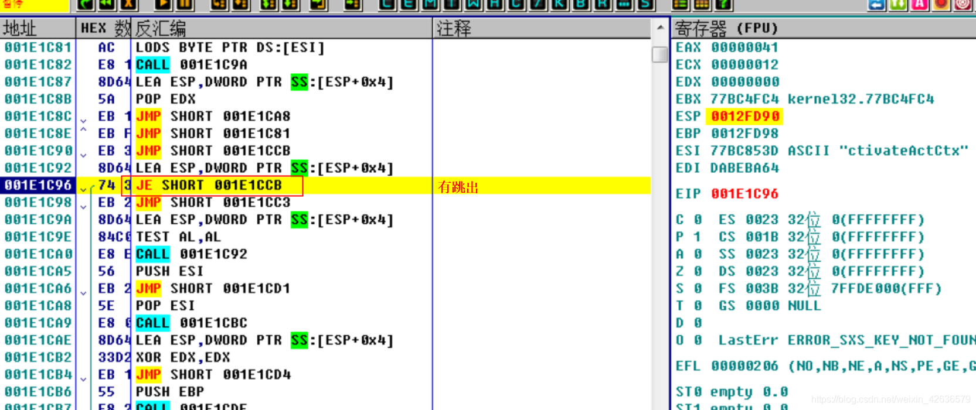Click the 地址 column header
This screenshot has height=410, width=976.
(x=38, y=28)
